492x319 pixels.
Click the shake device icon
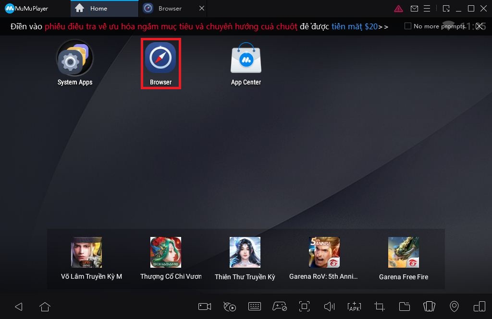coord(429,307)
